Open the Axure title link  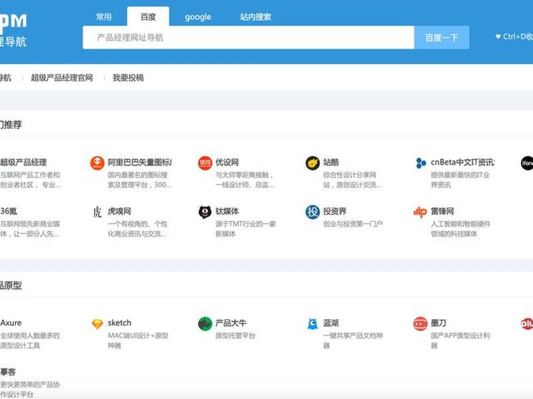[11, 323]
